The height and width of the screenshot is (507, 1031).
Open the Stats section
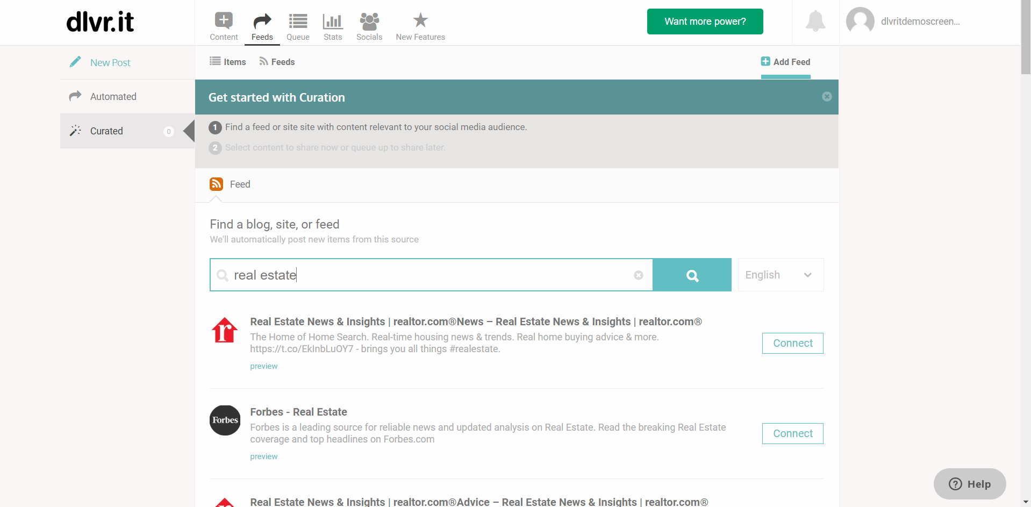tap(333, 26)
